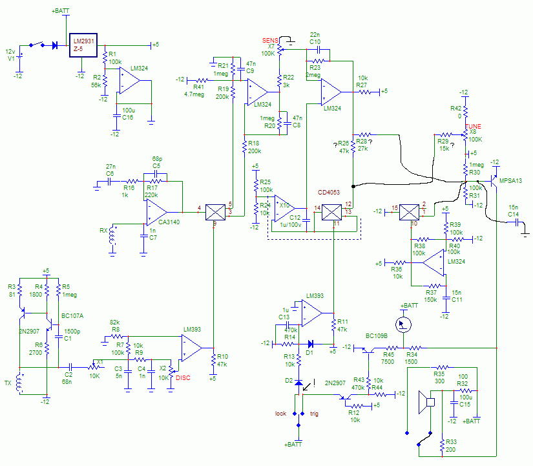Click the red DISC label
This screenshot has height=466, width=533.
click(183, 378)
